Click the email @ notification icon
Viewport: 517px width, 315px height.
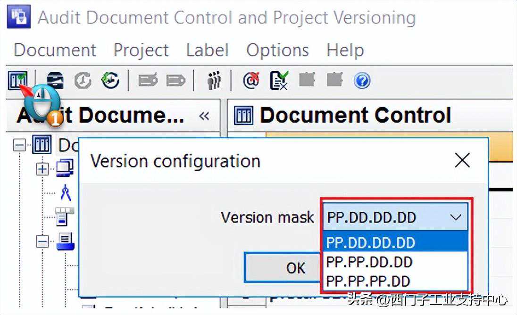[x=251, y=80]
